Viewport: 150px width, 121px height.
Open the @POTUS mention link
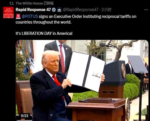coord(30,16)
